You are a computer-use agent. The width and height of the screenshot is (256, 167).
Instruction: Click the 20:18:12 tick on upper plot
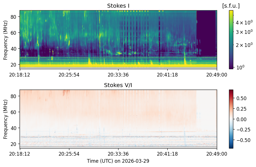20,75
